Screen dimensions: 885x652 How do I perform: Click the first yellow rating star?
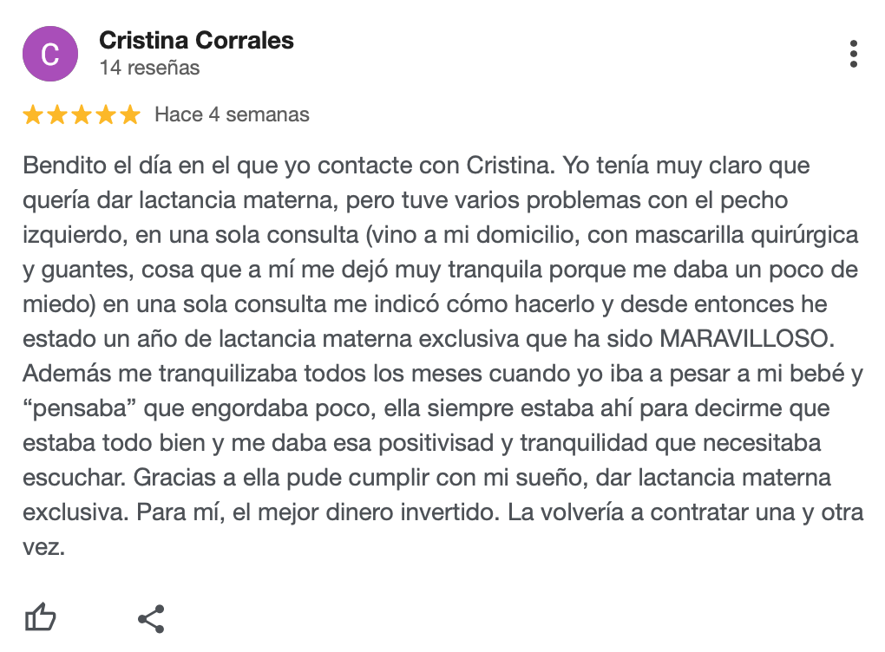(x=33, y=114)
